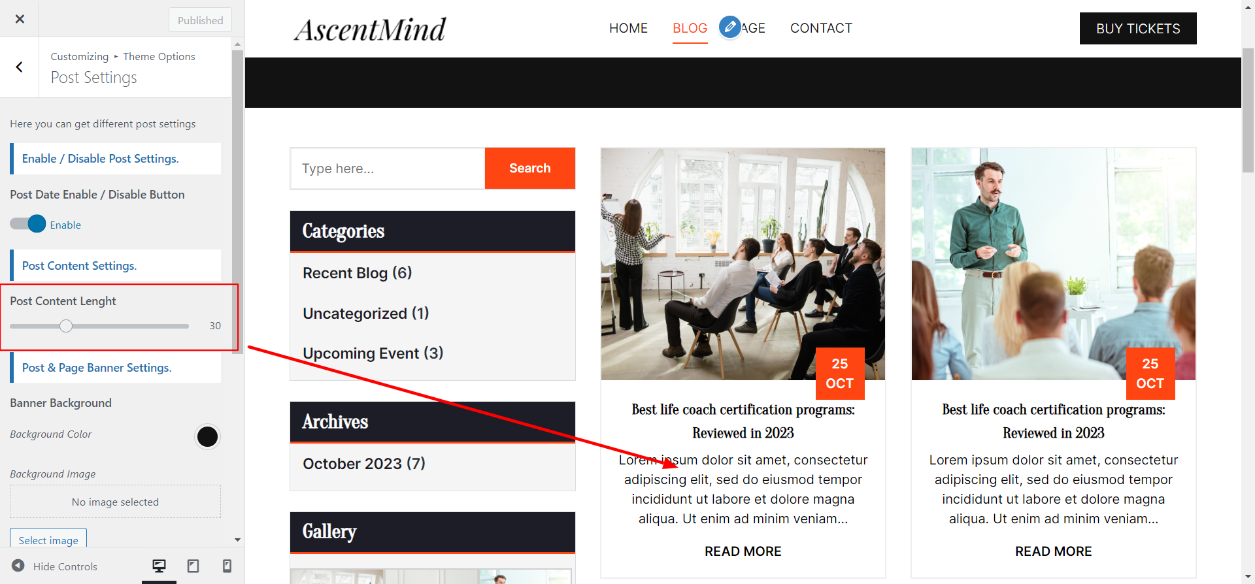Go to the HOME menu item
The image size is (1255, 584).
point(628,28)
